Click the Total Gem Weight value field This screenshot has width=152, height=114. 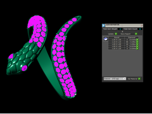(x=120, y=29)
